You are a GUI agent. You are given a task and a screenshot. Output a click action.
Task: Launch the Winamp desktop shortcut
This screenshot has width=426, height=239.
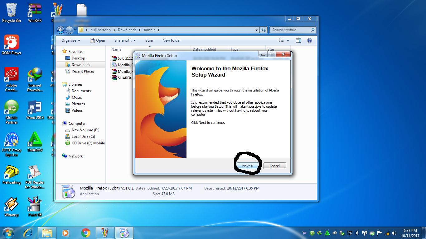point(12,207)
